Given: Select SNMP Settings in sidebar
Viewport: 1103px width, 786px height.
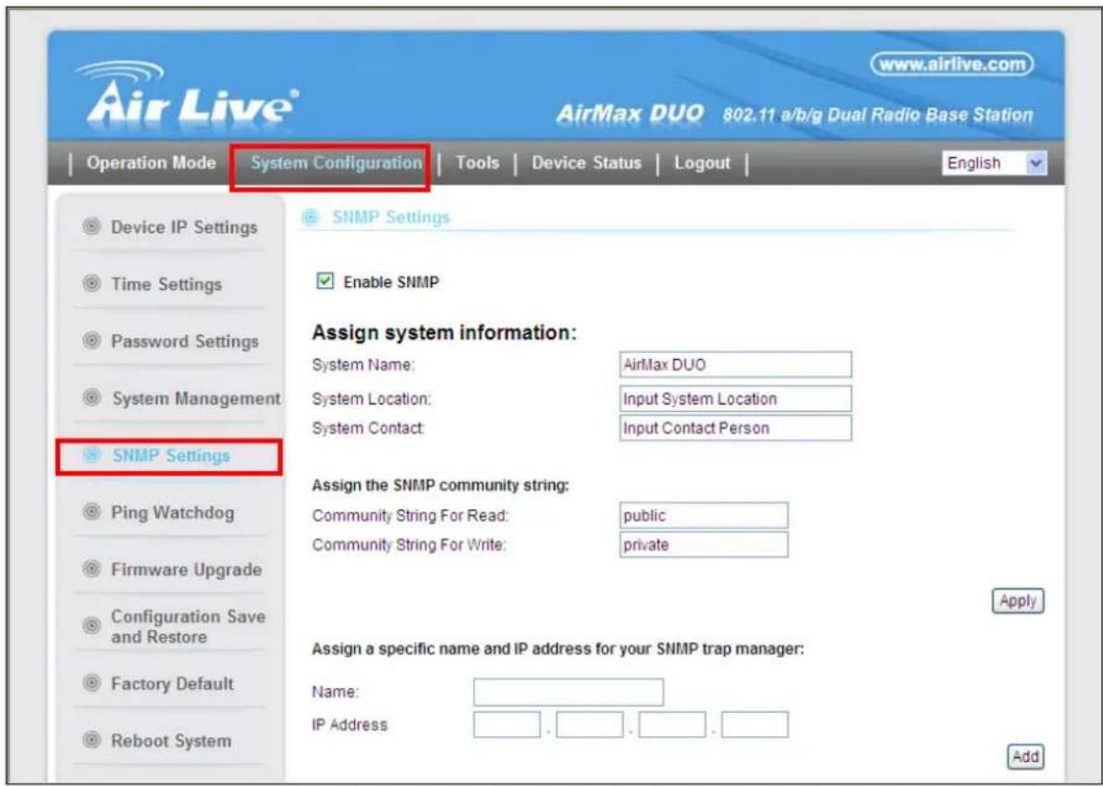Looking at the screenshot, I should (170, 455).
